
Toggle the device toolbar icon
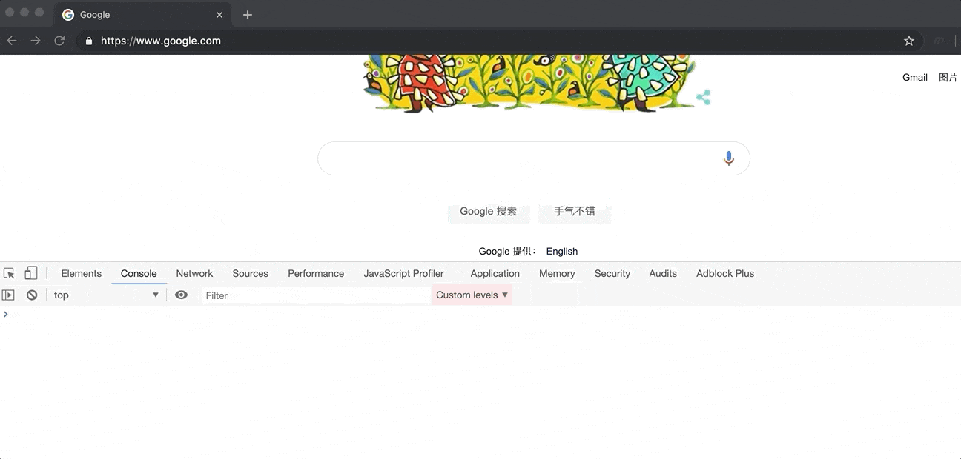(31, 273)
